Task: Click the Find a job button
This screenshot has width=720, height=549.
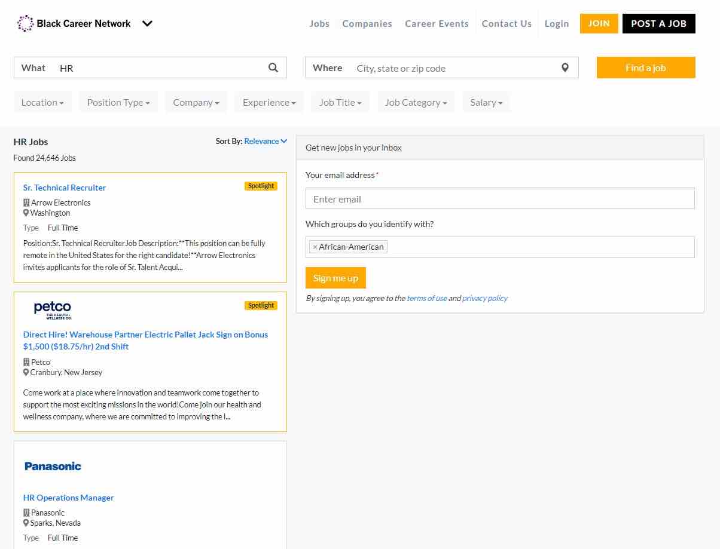Action: pyautogui.click(x=646, y=68)
